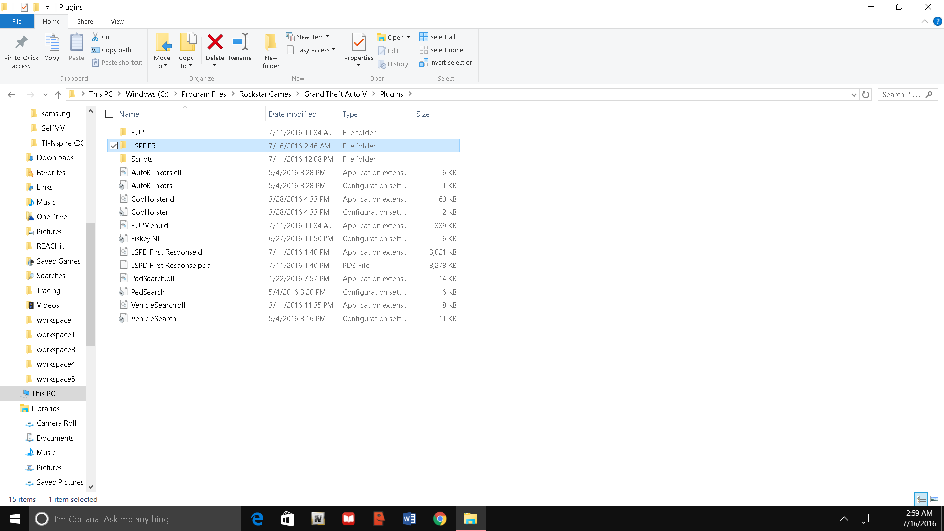The image size is (944, 531).
Task: Switch to large icons view button
Action: (x=935, y=499)
